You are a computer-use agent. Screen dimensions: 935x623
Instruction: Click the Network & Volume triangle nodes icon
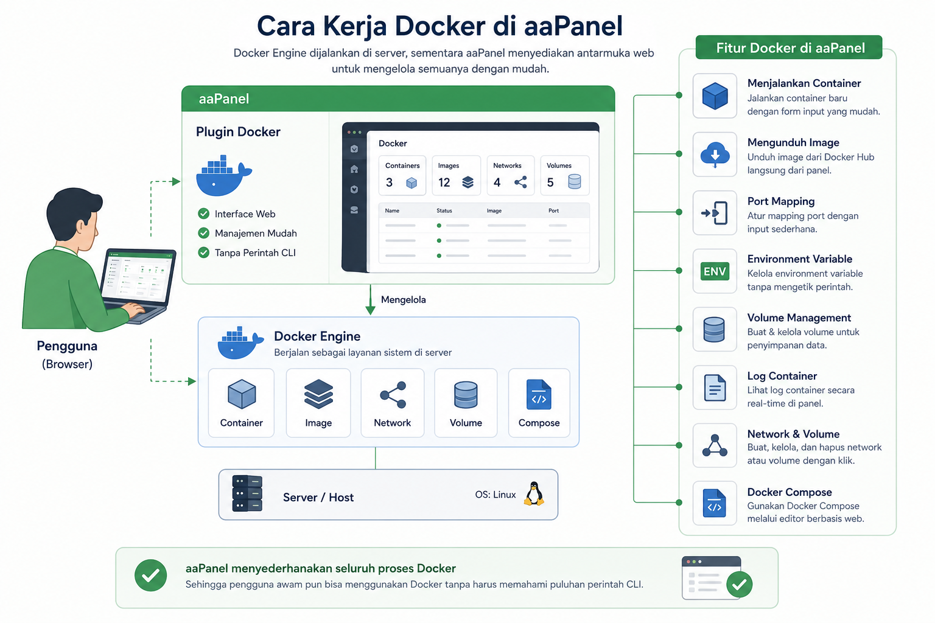coord(715,446)
